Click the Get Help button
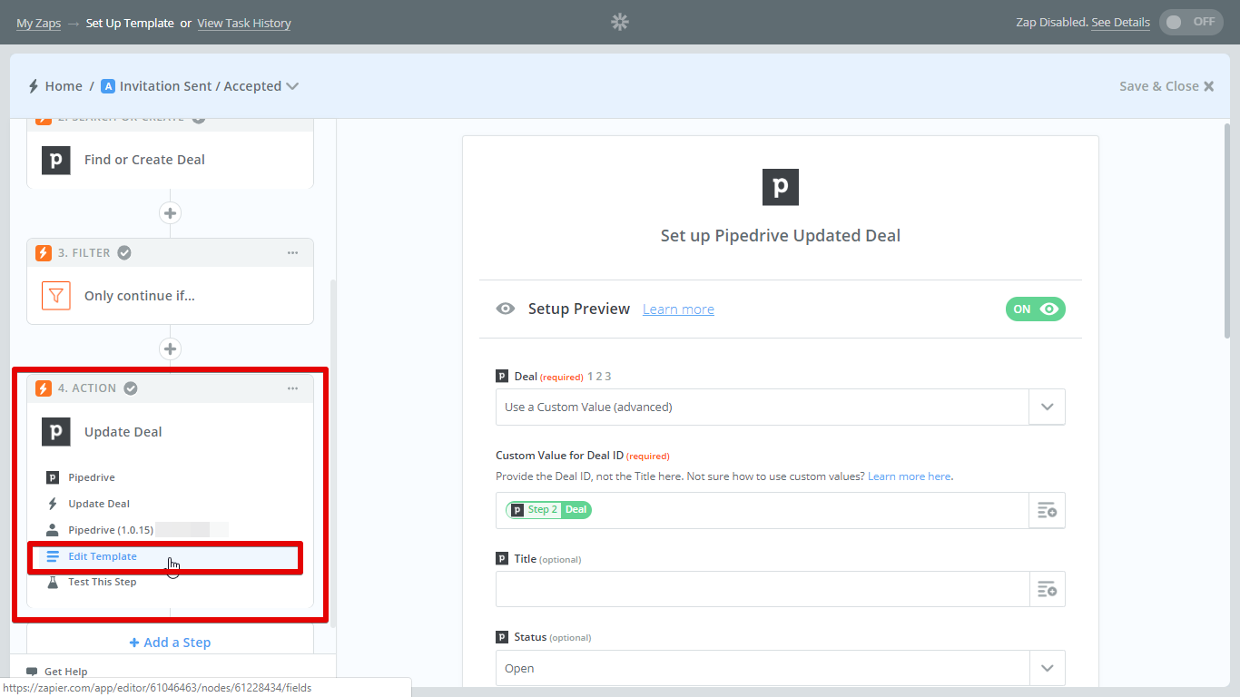 (x=57, y=672)
